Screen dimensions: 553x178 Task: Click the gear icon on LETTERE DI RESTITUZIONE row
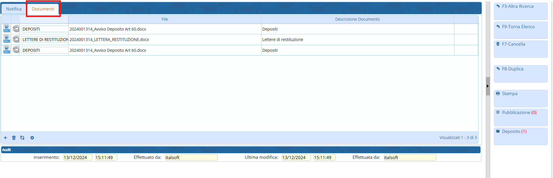pyautogui.click(x=16, y=39)
